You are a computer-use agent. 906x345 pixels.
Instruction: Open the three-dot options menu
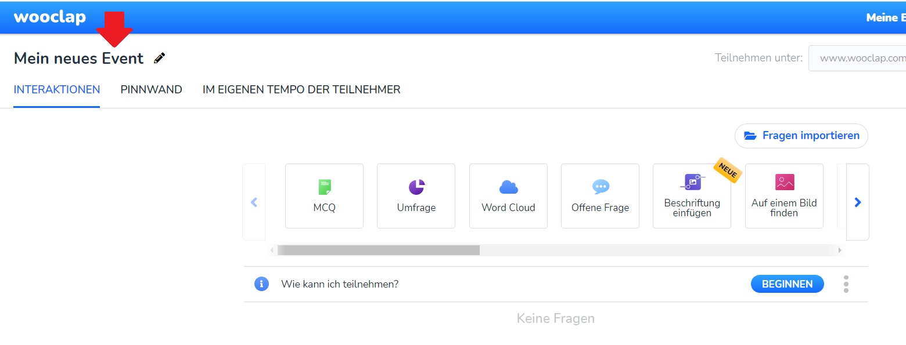pos(846,284)
